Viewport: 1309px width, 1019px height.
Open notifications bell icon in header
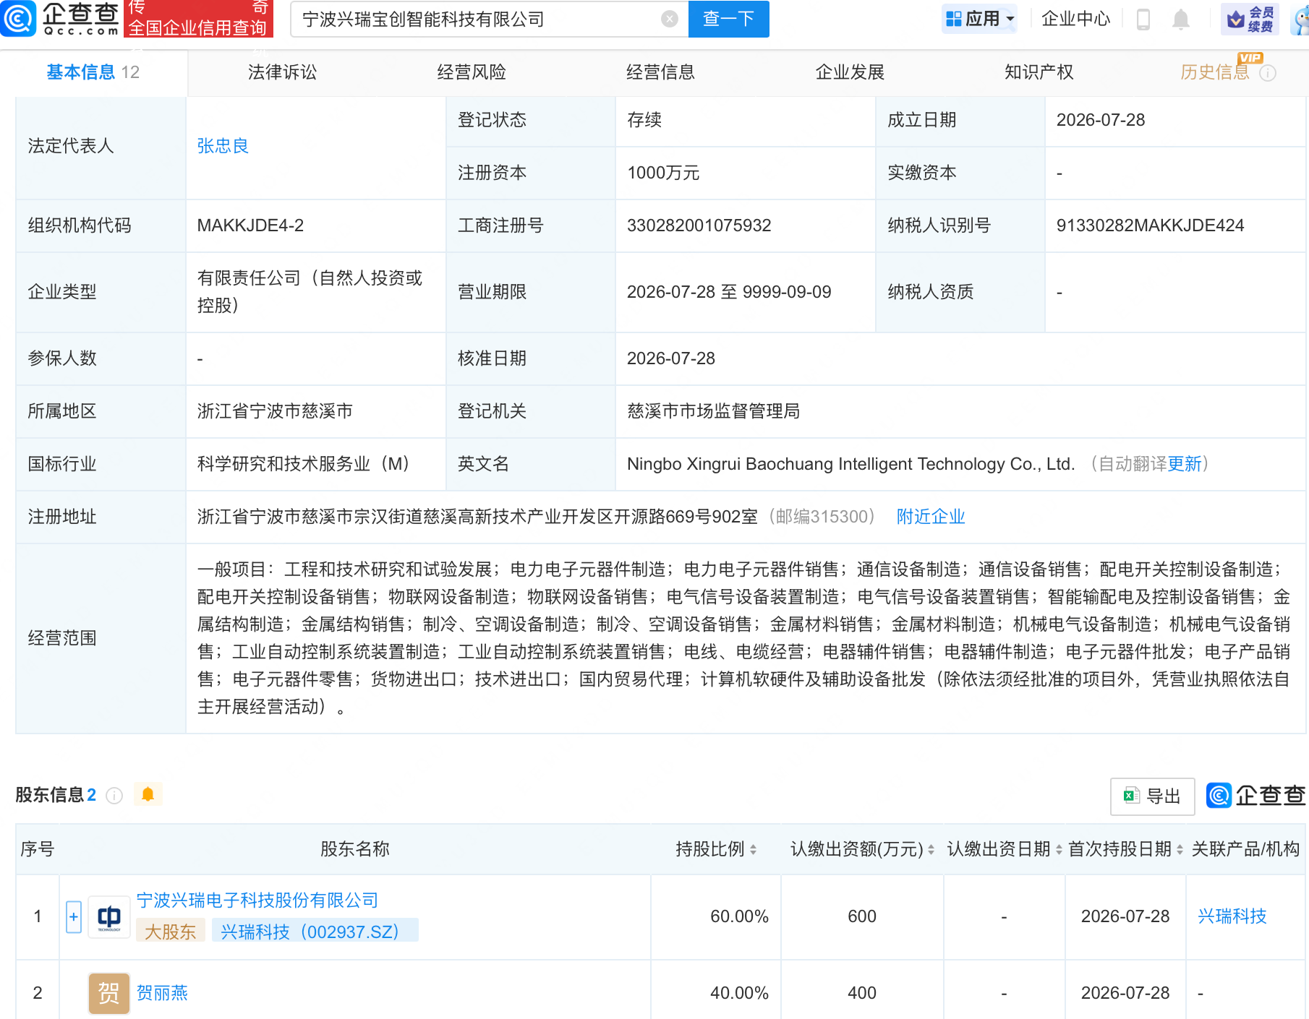[x=1180, y=19]
